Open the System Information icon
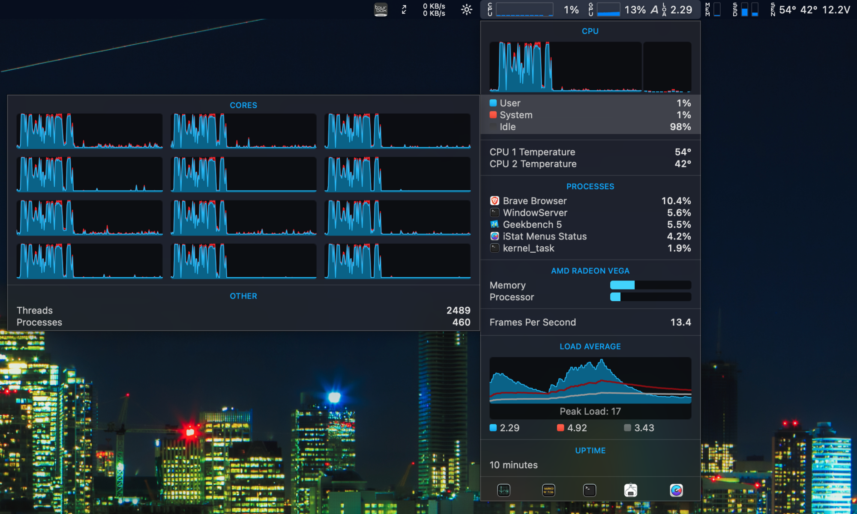Viewport: 857px width, 514px height. (630, 490)
